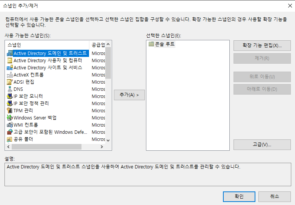Select Active Directory 사용자 및 컴퓨터 text

(x=48, y=61)
